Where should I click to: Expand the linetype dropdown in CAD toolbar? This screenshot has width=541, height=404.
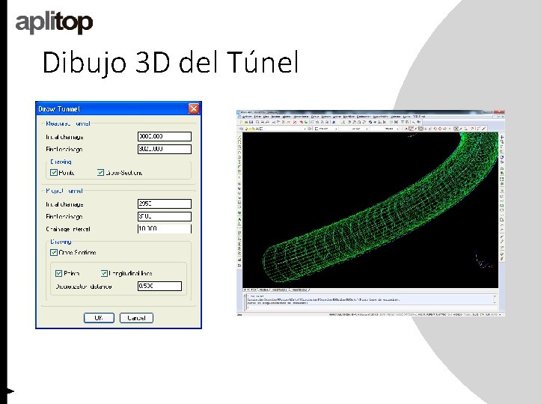click(367, 129)
